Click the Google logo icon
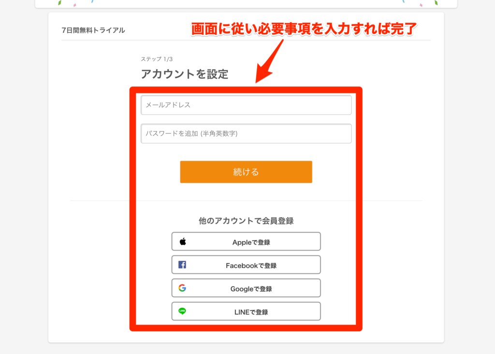Viewport: 495px width, 354px height. (x=182, y=287)
